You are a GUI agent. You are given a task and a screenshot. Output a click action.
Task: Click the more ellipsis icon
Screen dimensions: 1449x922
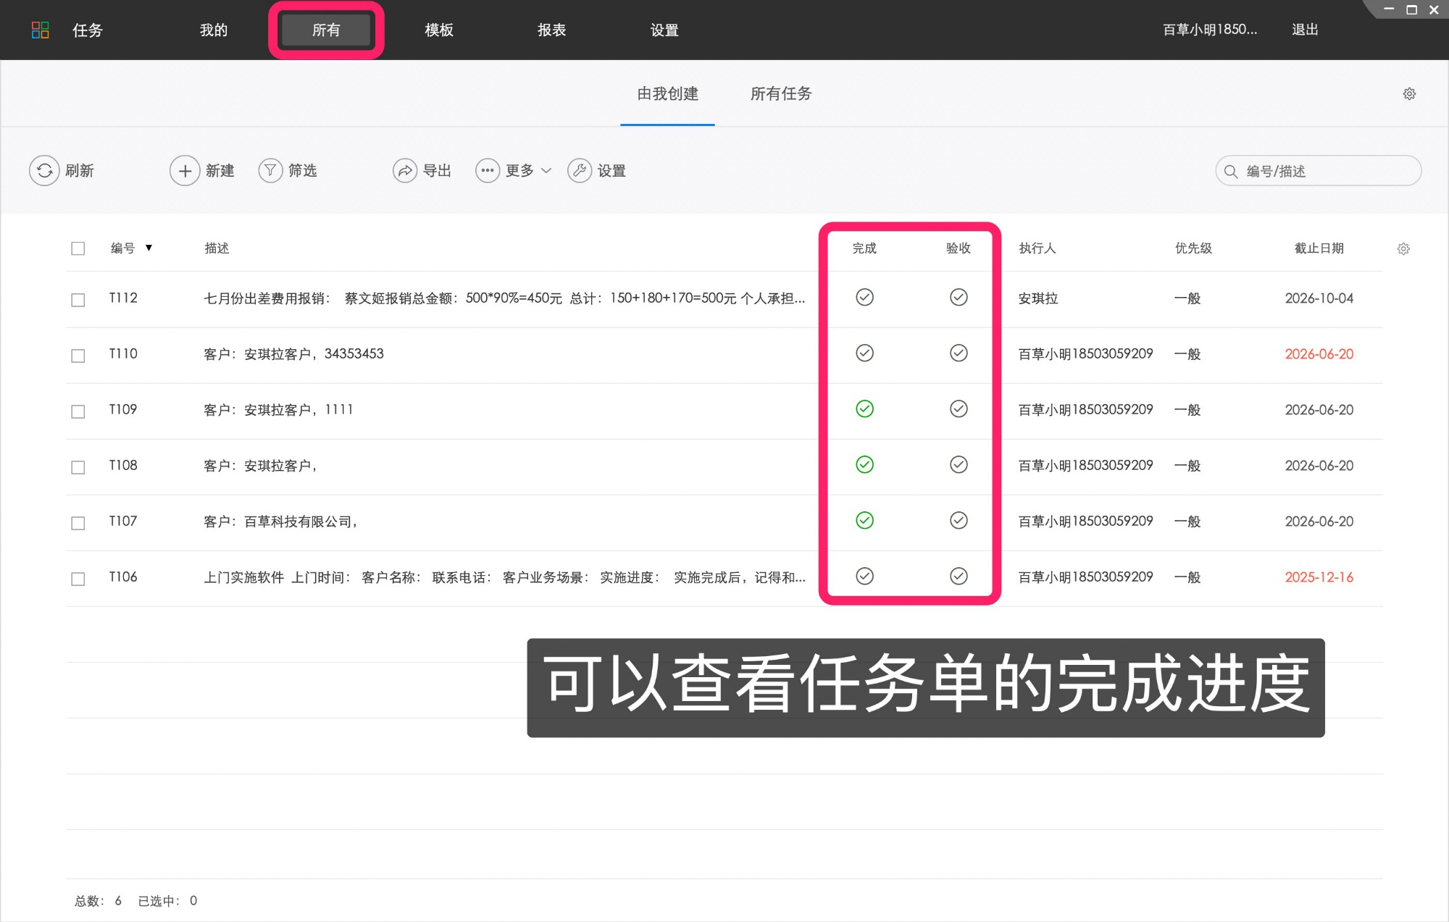click(x=488, y=171)
